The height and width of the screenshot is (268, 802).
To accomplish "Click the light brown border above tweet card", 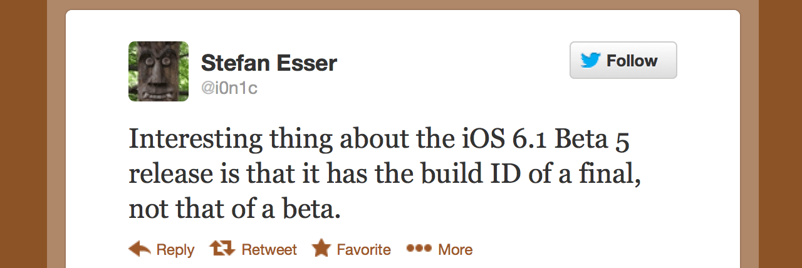I will (x=401, y=4).
